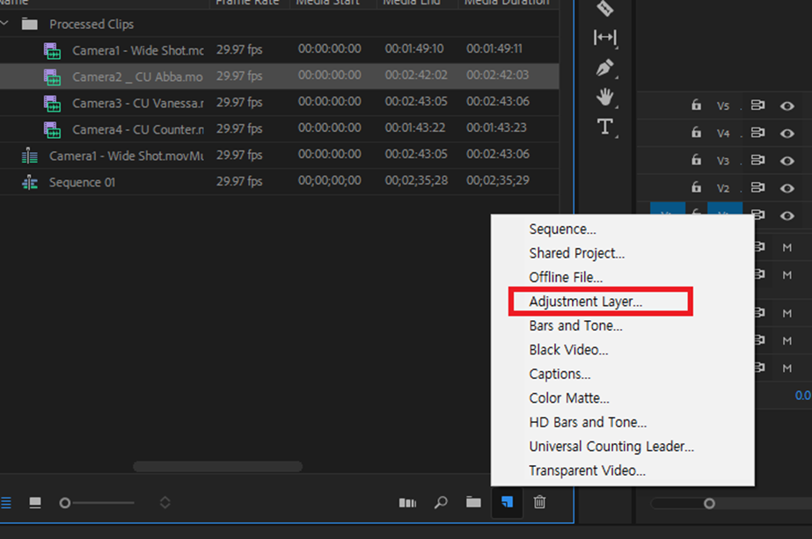The width and height of the screenshot is (812, 539).
Task: Create a New Bin
Action: click(473, 502)
